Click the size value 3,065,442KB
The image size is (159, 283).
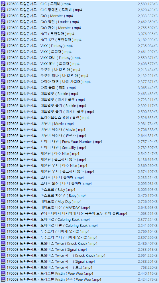(x=148, y=88)
